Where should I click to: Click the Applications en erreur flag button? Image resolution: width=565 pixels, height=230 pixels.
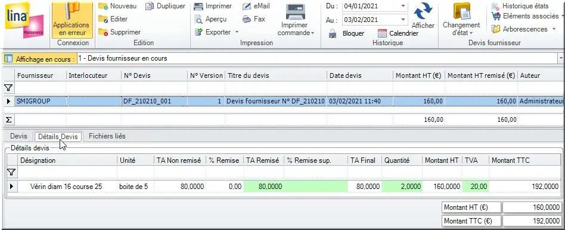click(72, 20)
